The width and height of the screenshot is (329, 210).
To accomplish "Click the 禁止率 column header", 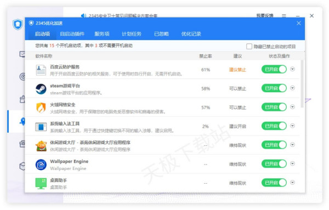I will 206,56.
